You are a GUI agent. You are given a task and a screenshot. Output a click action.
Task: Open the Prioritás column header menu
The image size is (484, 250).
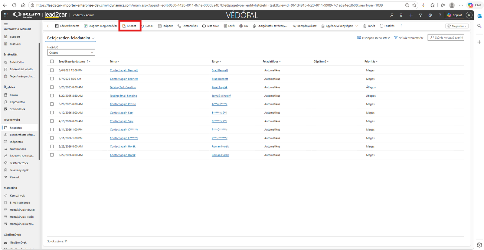(371, 62)
